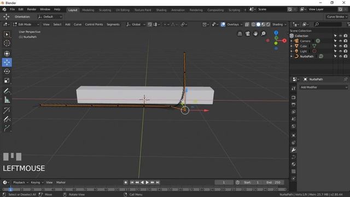Viewport: 350px width, 197px height.
Task: Open the Playback dropdown in timeline
Action: (21, 182)
